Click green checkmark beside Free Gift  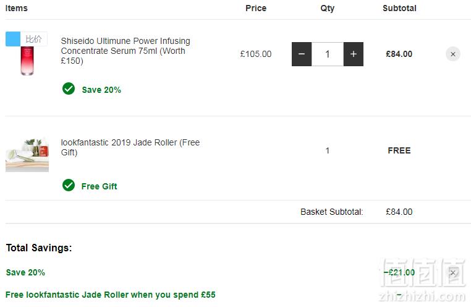tap(69, 185)
